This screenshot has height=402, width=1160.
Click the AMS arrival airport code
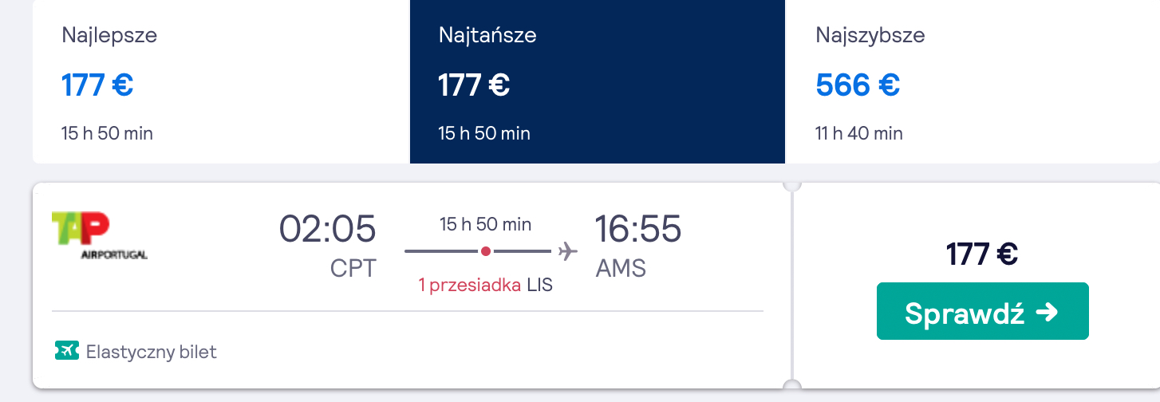point(621,268)
